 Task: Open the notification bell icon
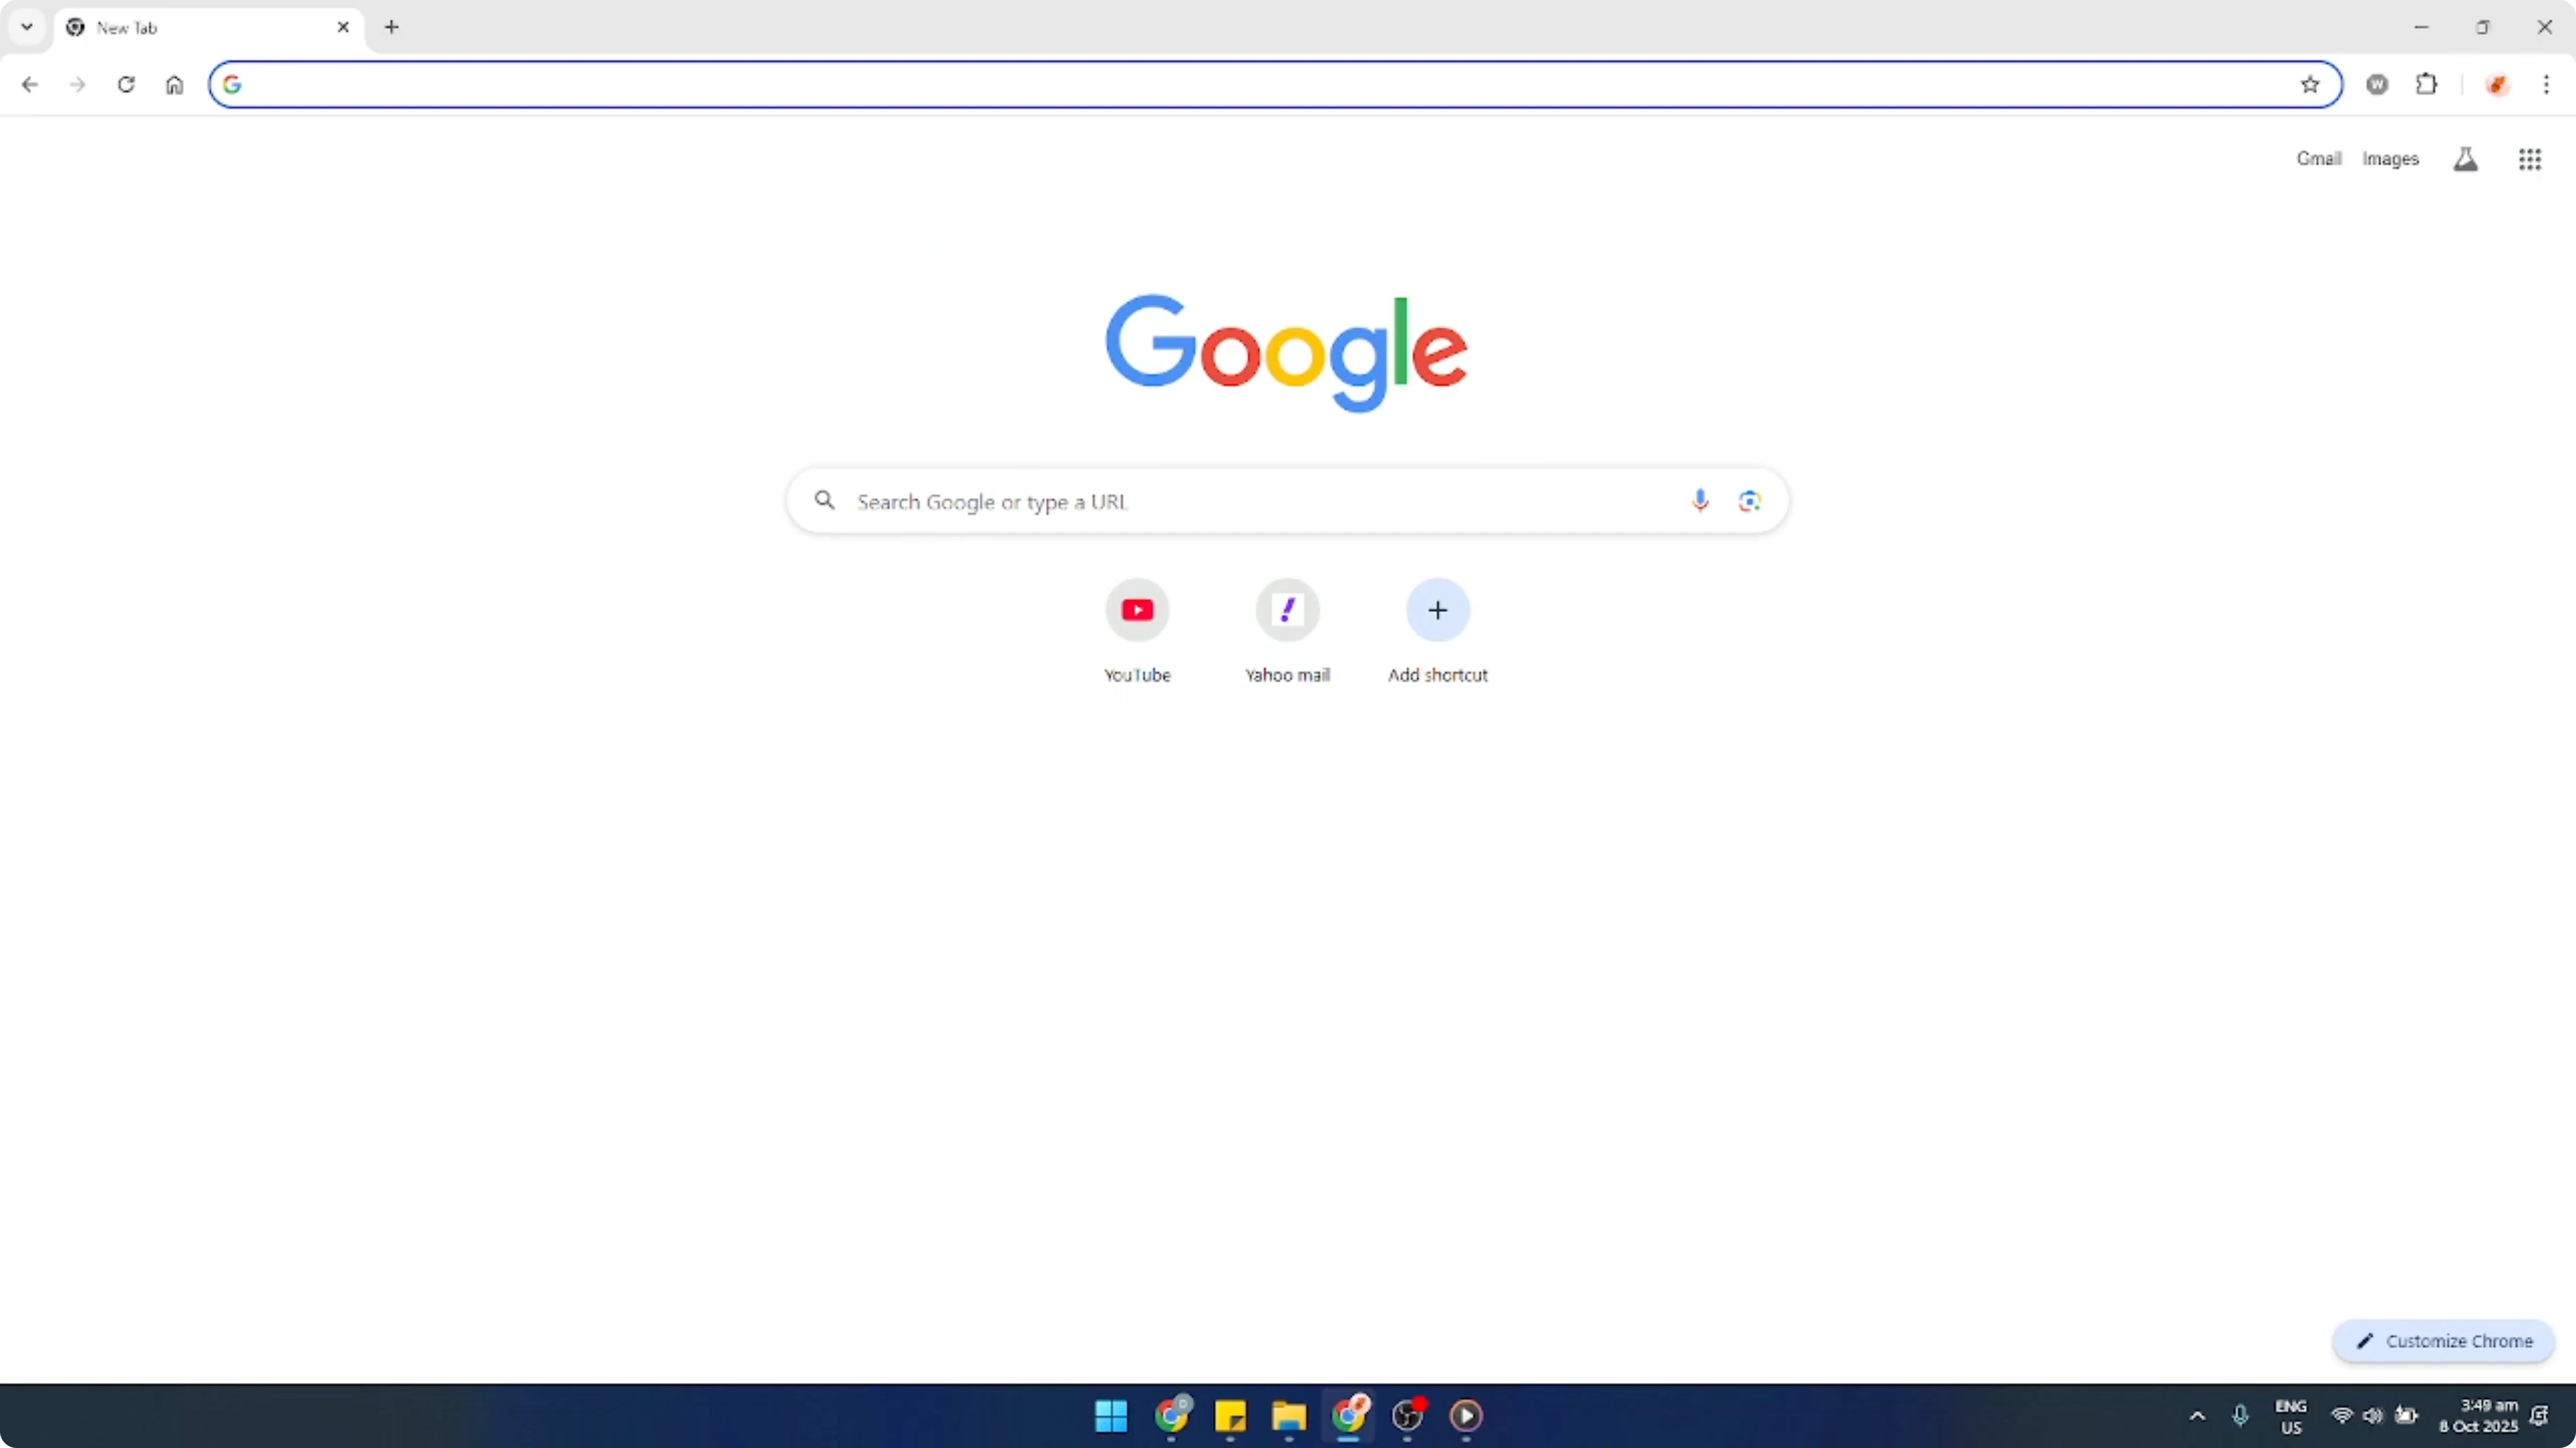[x=2540, y=1416]
